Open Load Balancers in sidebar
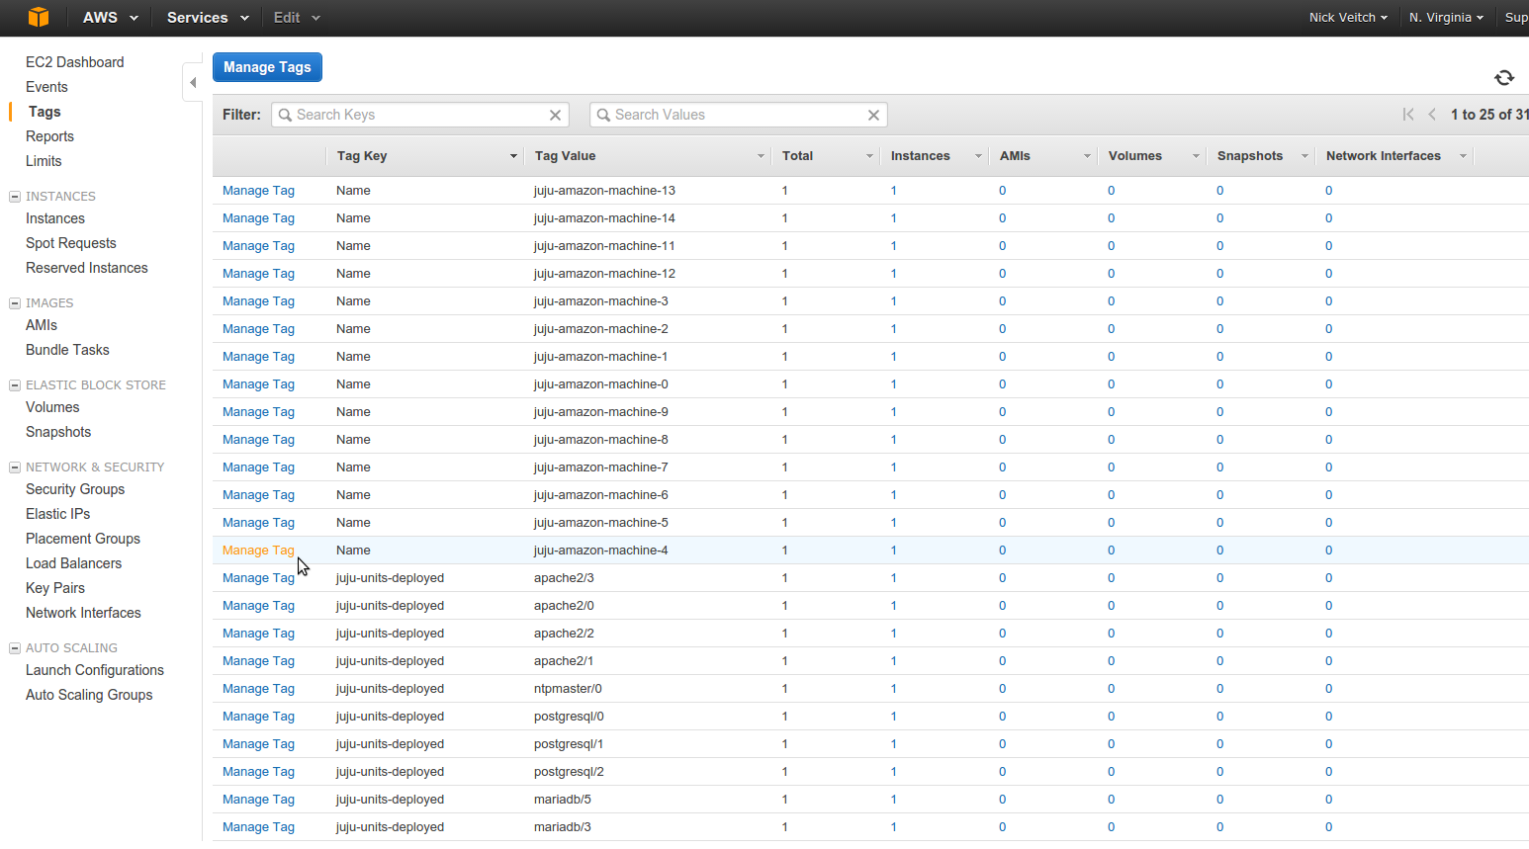Viewport: 1529px width, 849px height. (x=74, y=563)
